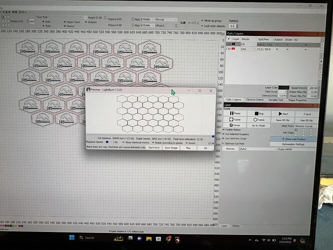Click the Save RD file button
This screenshot has height=250, width=333.
pyautogui.click(x=282, y=120)
